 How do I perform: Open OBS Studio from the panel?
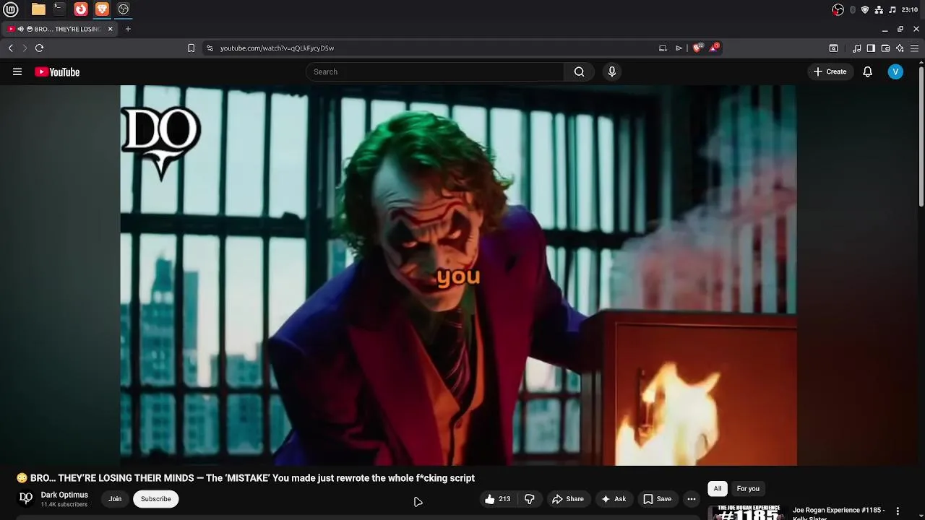pos(124,9)
